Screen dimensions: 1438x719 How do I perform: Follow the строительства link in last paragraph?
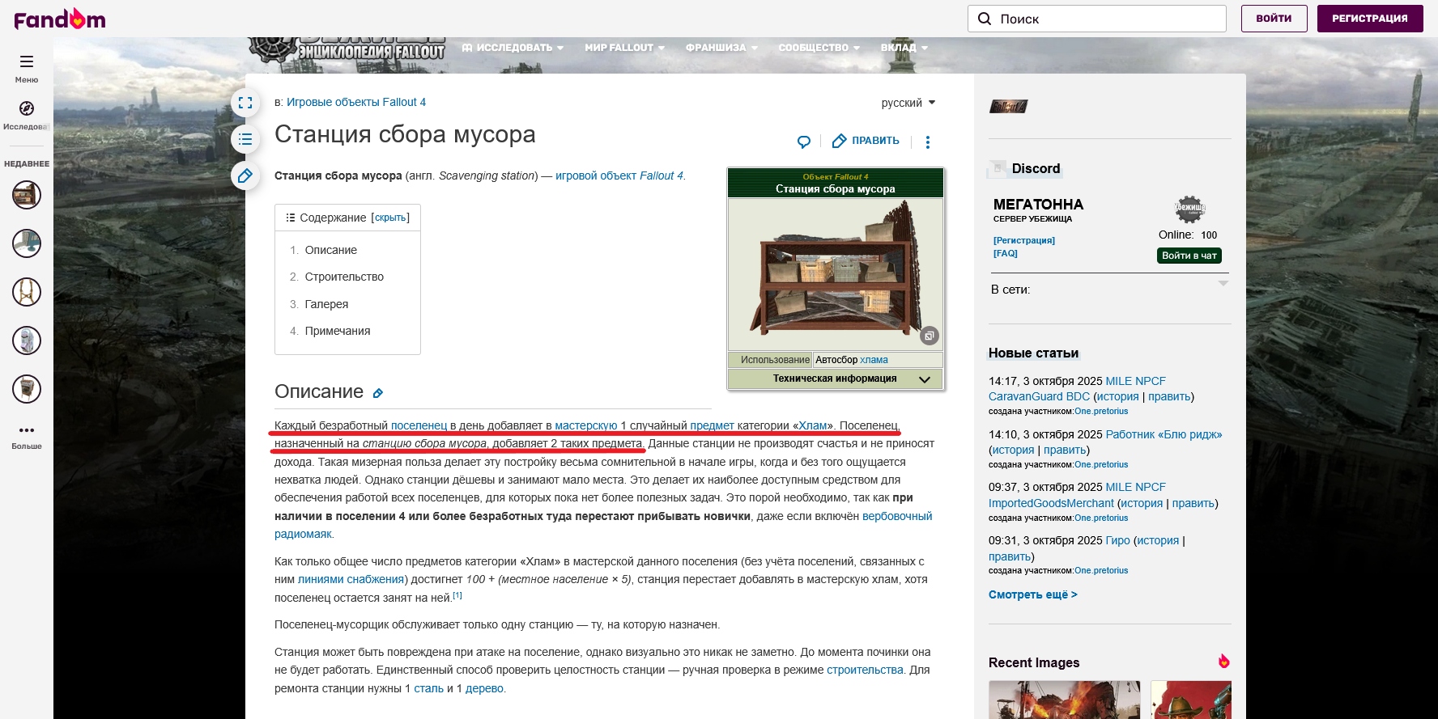865,670
